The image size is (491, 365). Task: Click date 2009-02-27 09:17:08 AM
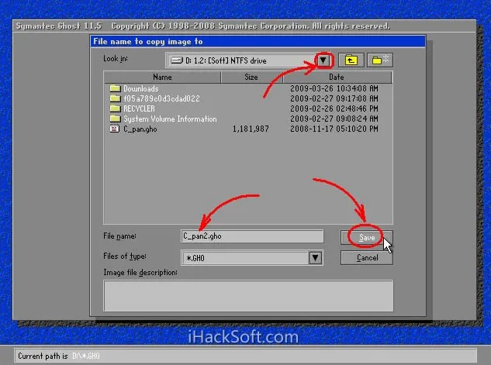click(x=334, y=98)
